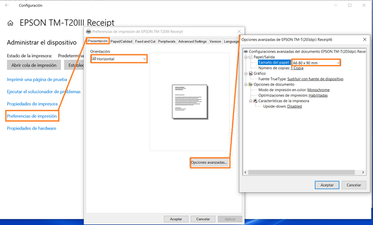The image size is (373, 225).
Task: Click the Papel/Salida node icon
Action: coord(250,57)
